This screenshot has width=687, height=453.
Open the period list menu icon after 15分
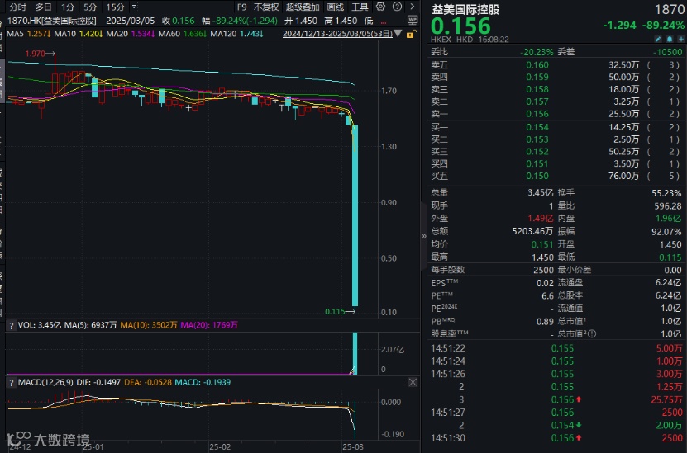[x=134, y=7]
